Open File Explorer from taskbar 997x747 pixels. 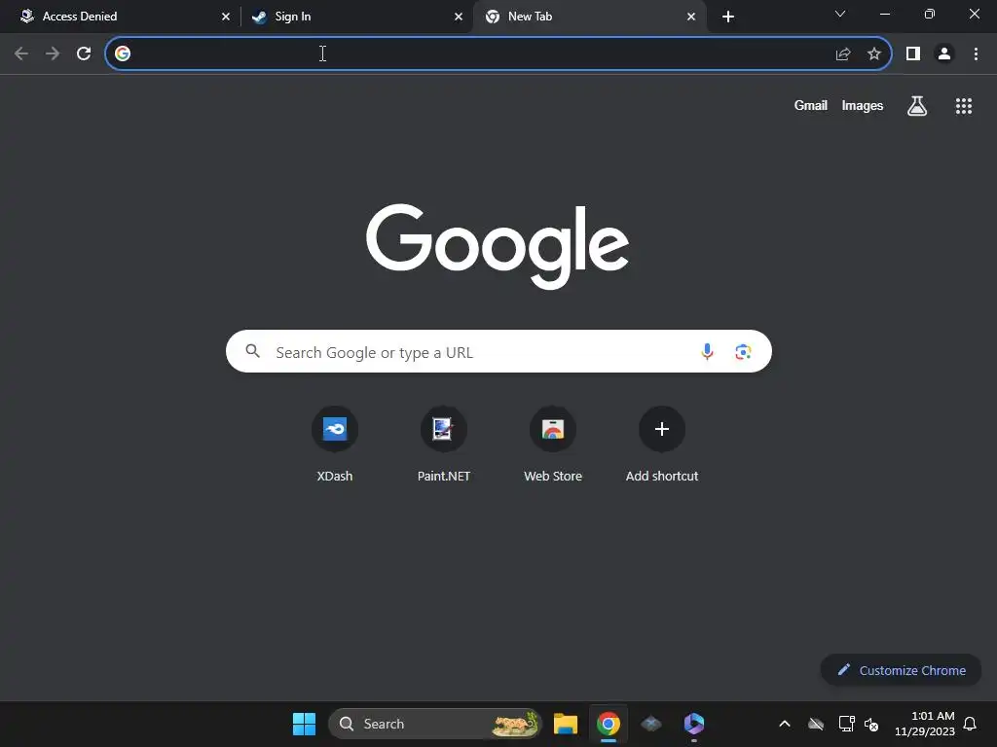point(566,724)
